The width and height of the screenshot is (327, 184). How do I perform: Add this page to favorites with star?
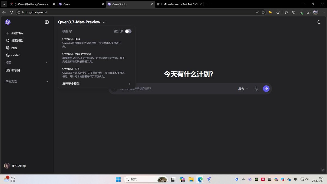[x=263, y=12]
